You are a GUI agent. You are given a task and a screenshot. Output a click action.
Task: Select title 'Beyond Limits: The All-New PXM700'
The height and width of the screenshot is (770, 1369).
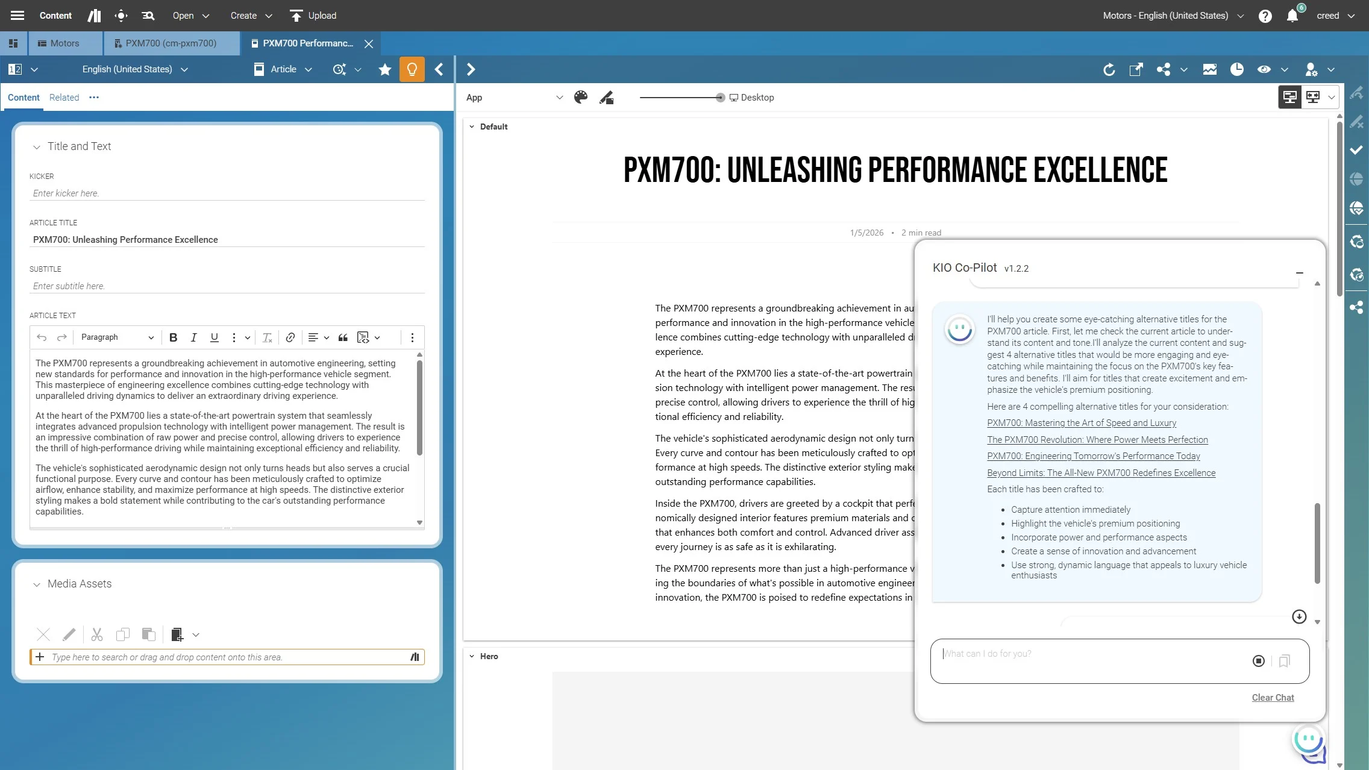pyautogui.click(x=1101, y=473)
